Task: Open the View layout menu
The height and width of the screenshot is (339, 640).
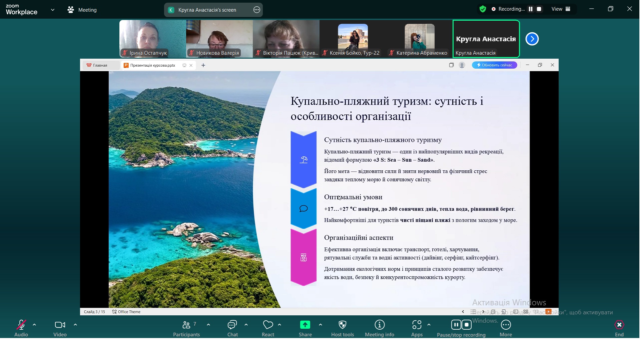Action: pyautogui.click(x=561, y=9)
